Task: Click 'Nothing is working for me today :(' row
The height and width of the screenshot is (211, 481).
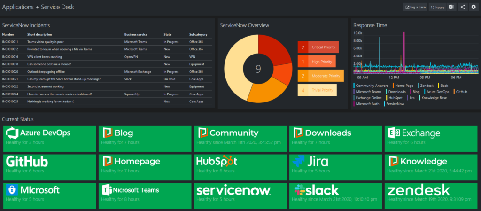Action: [107, 102]
